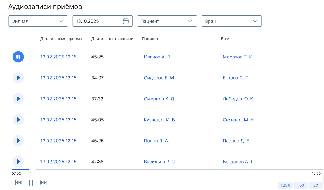Enable 2X playback speed
Viewport: 324px width, 190px height.
[x=316, y=185]
